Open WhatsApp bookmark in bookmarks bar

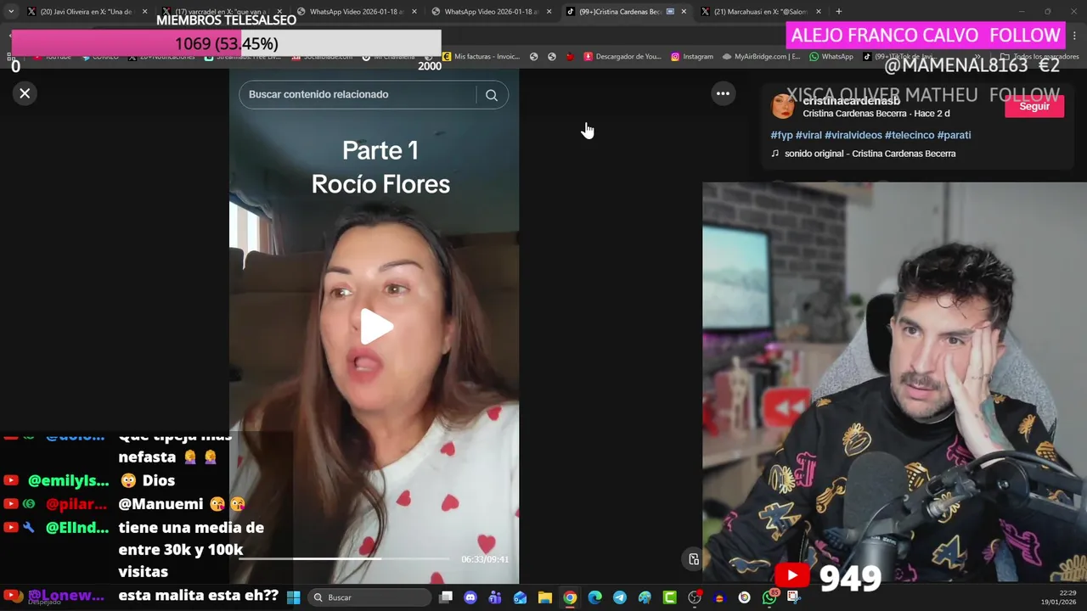tap(831, 57)
